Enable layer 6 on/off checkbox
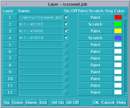130x108 pixels. pos(66,51)
